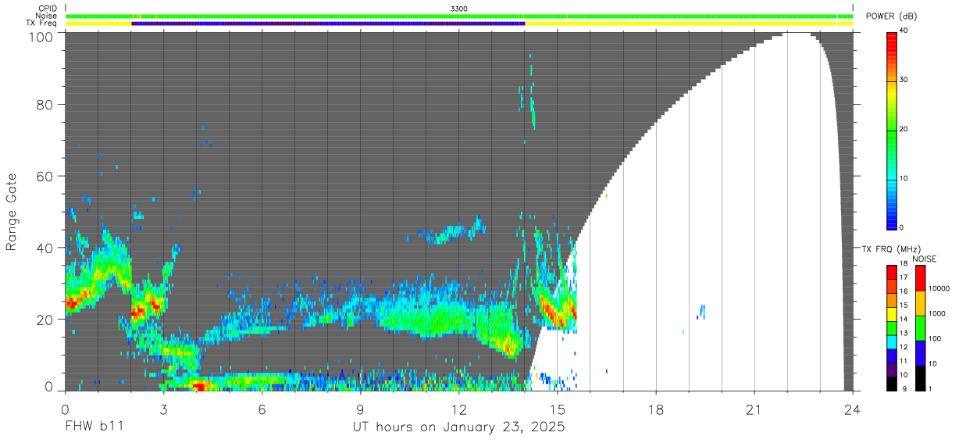Viewport: 959px width, 443px height.
Task: Click the x-axis tick label 3
Action: [164, 409]
